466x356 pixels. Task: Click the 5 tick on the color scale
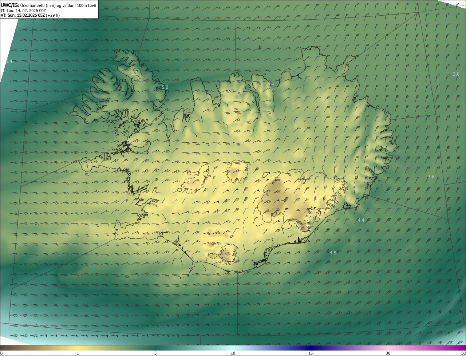[155, 353]
